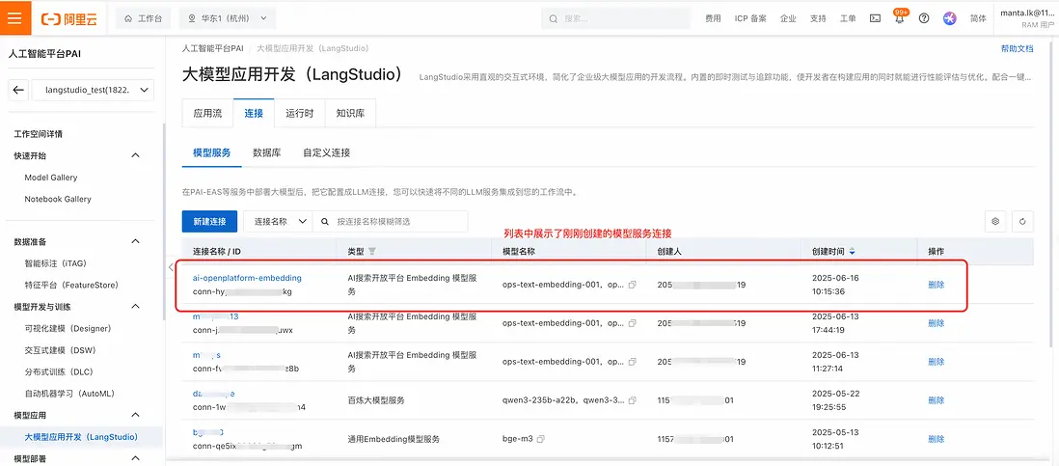Collapse the 数据准备 section
This screenshot has height=466, width=1059.
135,242
